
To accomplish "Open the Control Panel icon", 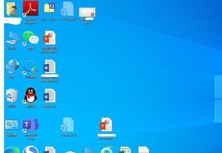I will (12, 125).
